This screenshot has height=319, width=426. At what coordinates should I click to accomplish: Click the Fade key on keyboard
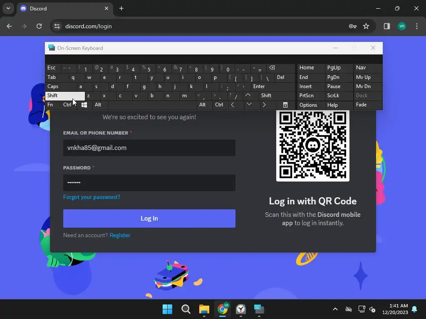click(x=368, y=105)
